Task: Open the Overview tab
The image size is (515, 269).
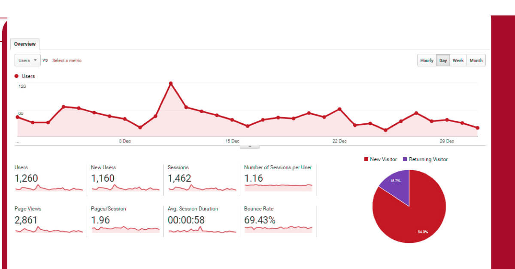Action: tap(25, 44)
